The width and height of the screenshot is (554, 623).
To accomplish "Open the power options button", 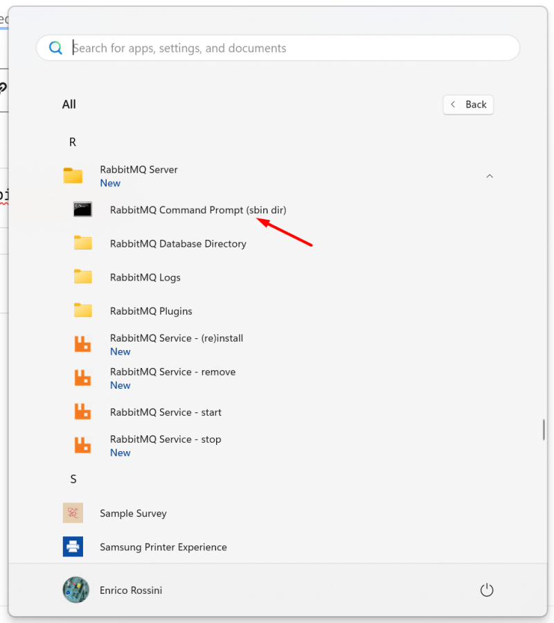I will coord(487,590).
